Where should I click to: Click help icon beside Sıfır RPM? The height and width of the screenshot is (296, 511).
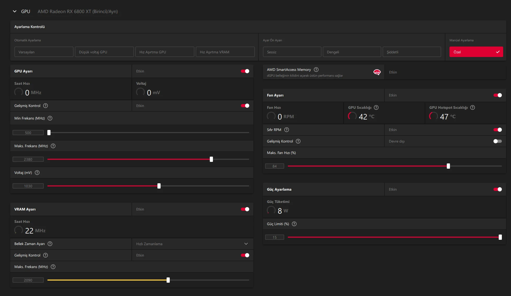coord(286,130)
